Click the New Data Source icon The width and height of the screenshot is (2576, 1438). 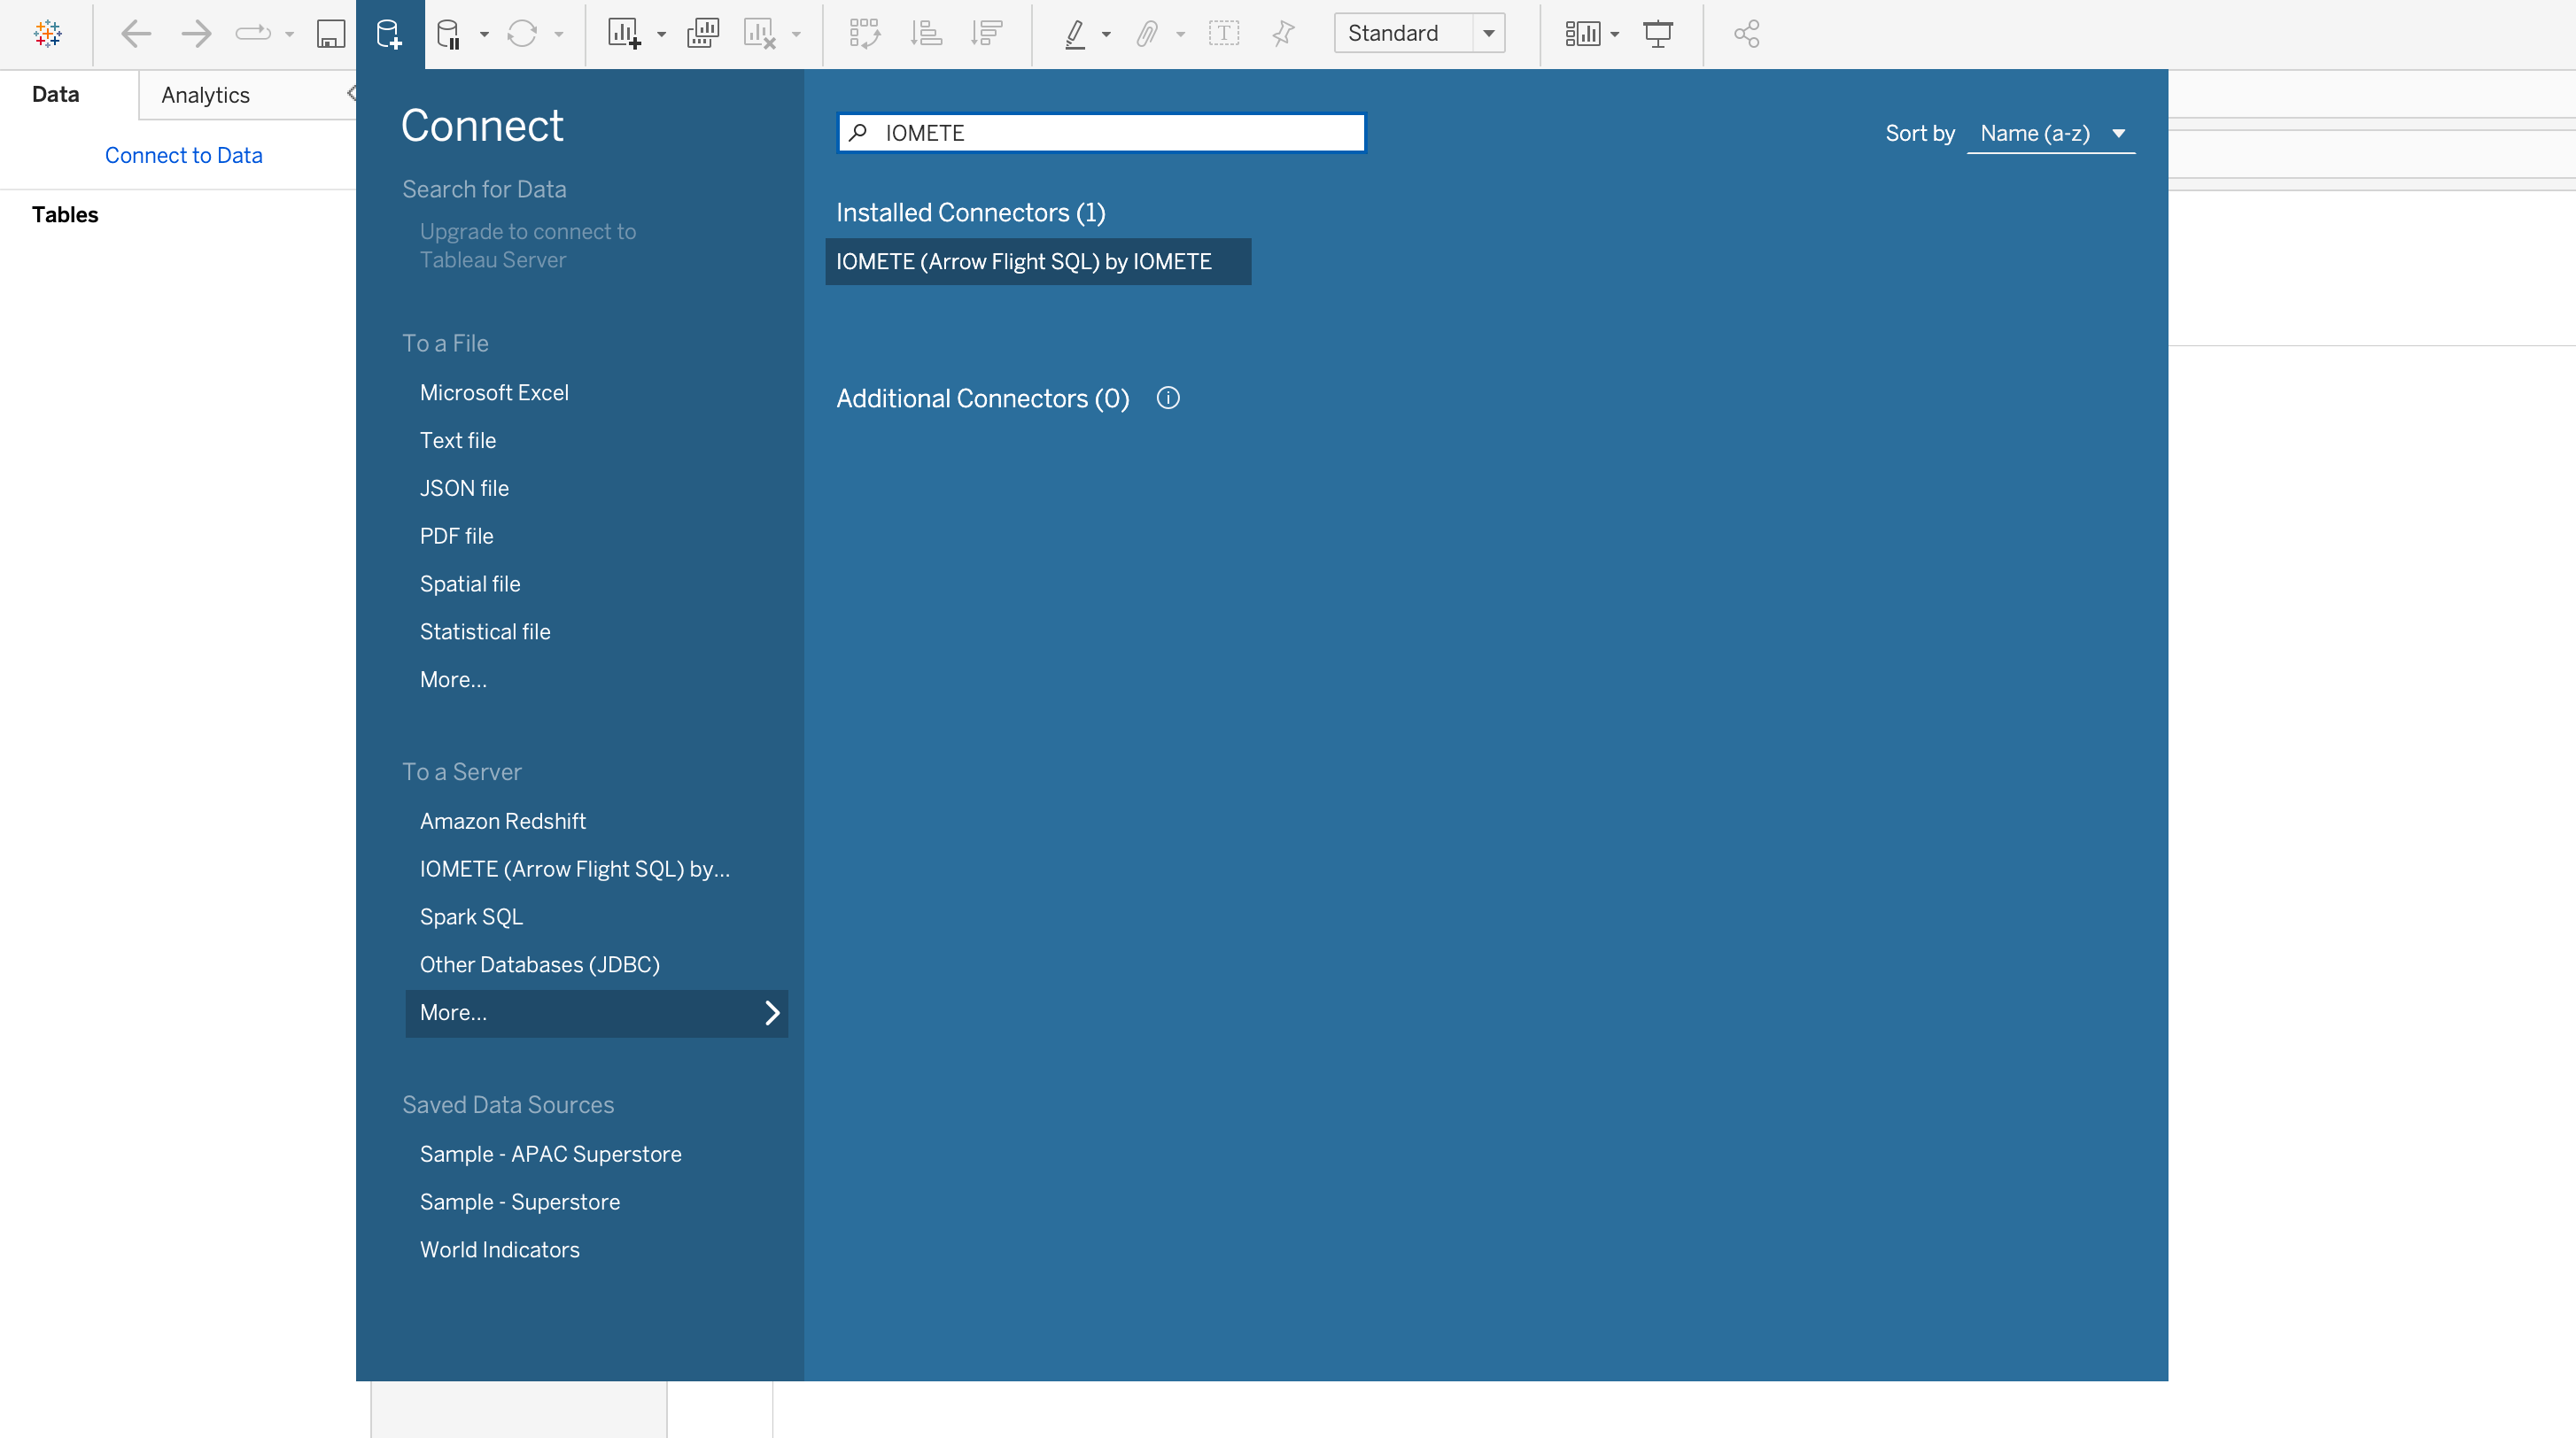pyautogui.click(x=389, y=34)
